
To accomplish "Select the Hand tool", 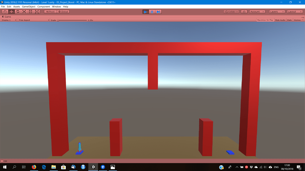I will coord(4,12).
